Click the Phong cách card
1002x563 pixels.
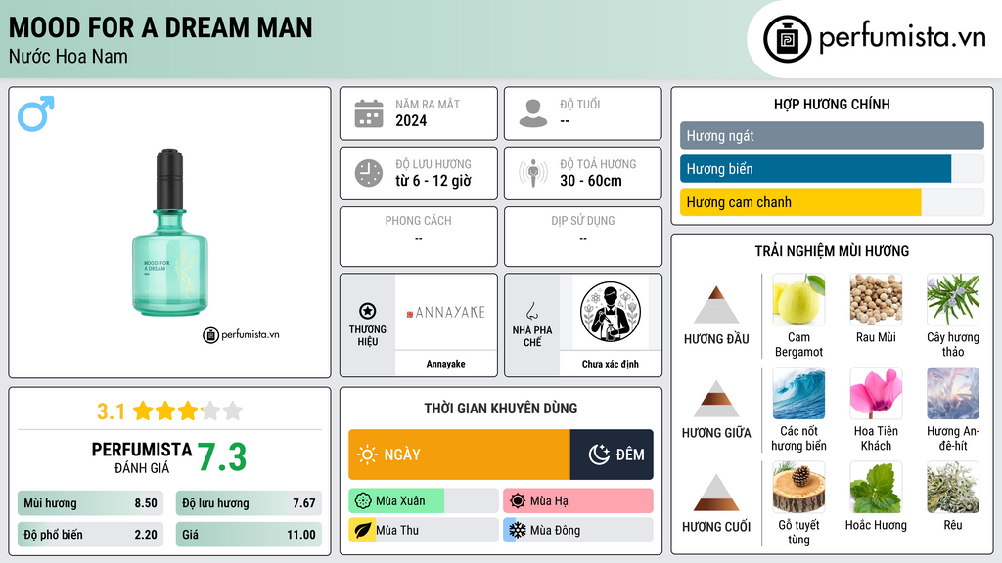click(419, 237)
